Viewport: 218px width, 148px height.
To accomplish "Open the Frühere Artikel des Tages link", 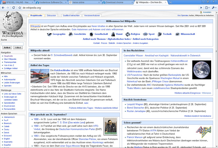I will click(x=81, y=108).
